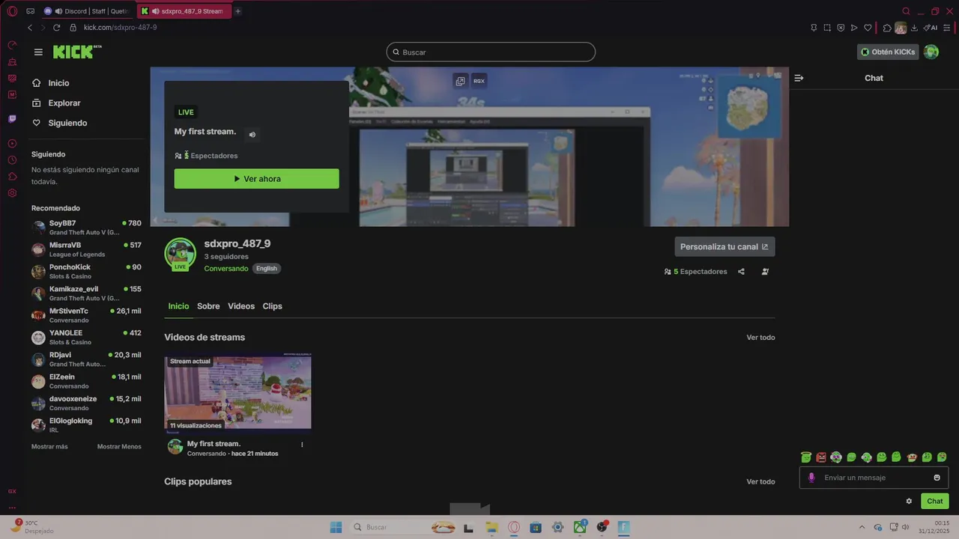Focus the Enviar un mensaje chat input
The height and width of the screenshot is (539, 959).
tap(874, 478)
